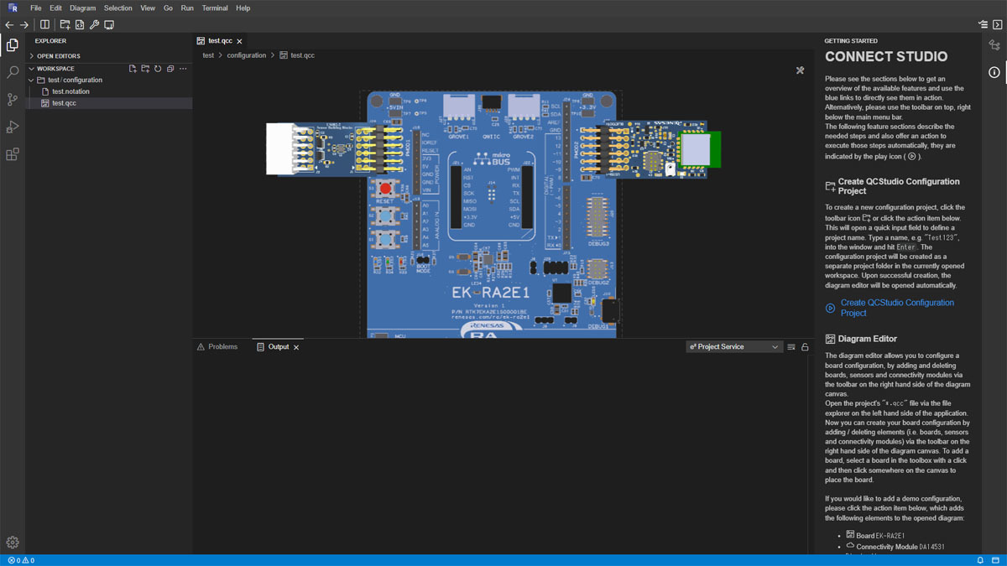Toggle the split layout toolbar icon

pos(44,25)
